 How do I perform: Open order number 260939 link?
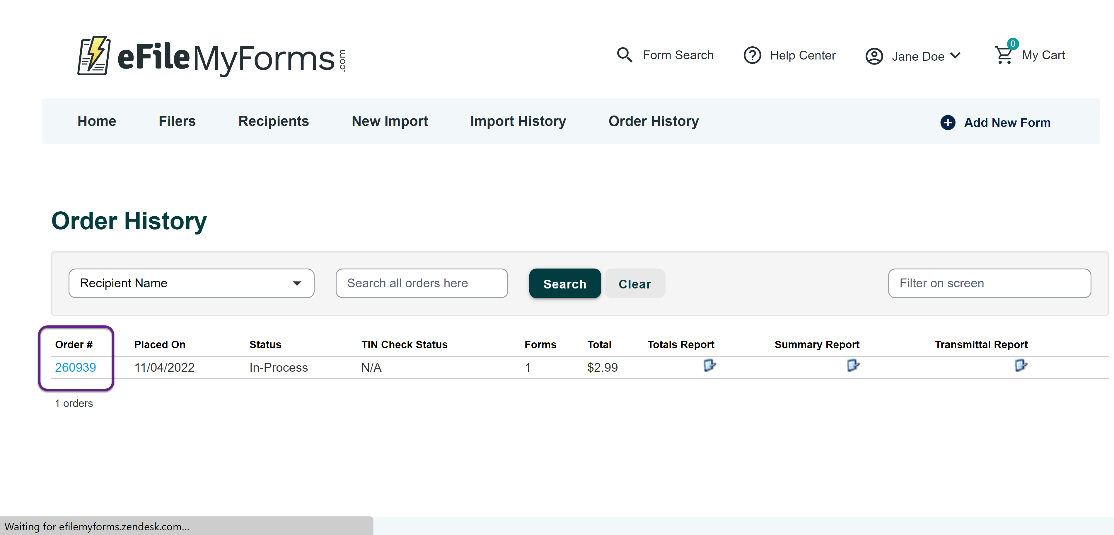coord(75,368)
